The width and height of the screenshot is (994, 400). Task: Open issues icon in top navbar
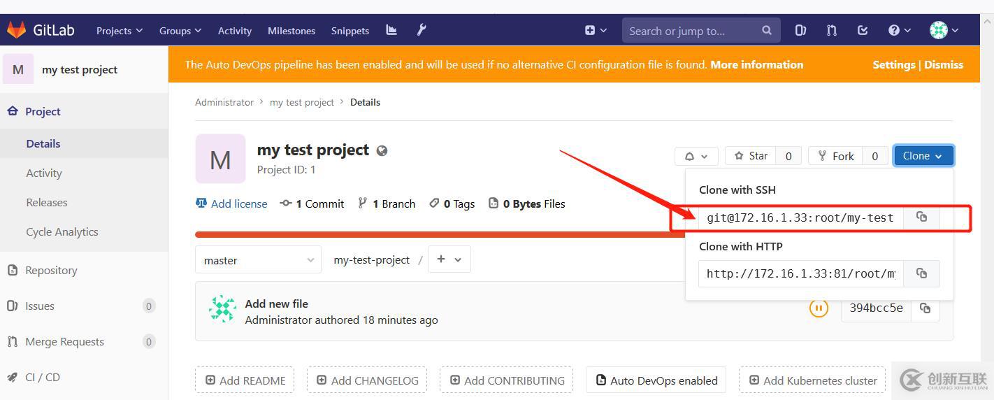tap(801, 30)
